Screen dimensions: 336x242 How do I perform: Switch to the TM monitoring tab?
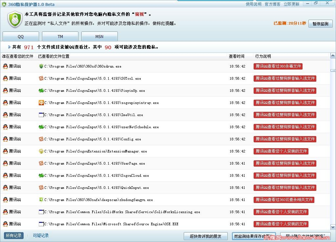pyautogui.click(x=60, y=36)
